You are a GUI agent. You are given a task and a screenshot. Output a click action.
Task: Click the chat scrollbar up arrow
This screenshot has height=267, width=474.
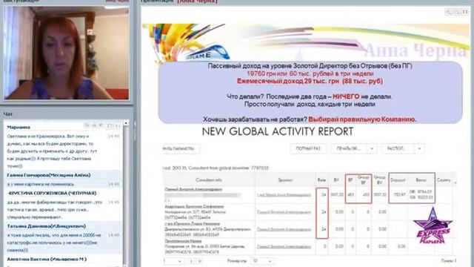126,123
